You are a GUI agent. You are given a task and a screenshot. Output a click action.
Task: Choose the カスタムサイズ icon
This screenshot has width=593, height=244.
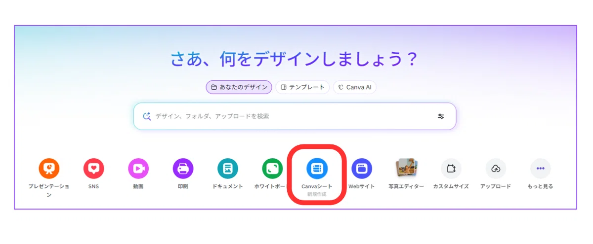click(x=451, y=169)
